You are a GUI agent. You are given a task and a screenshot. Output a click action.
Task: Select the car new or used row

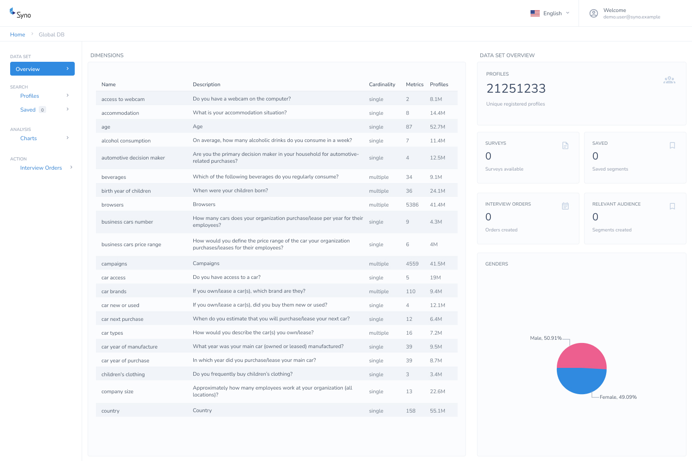coord(120,305)
